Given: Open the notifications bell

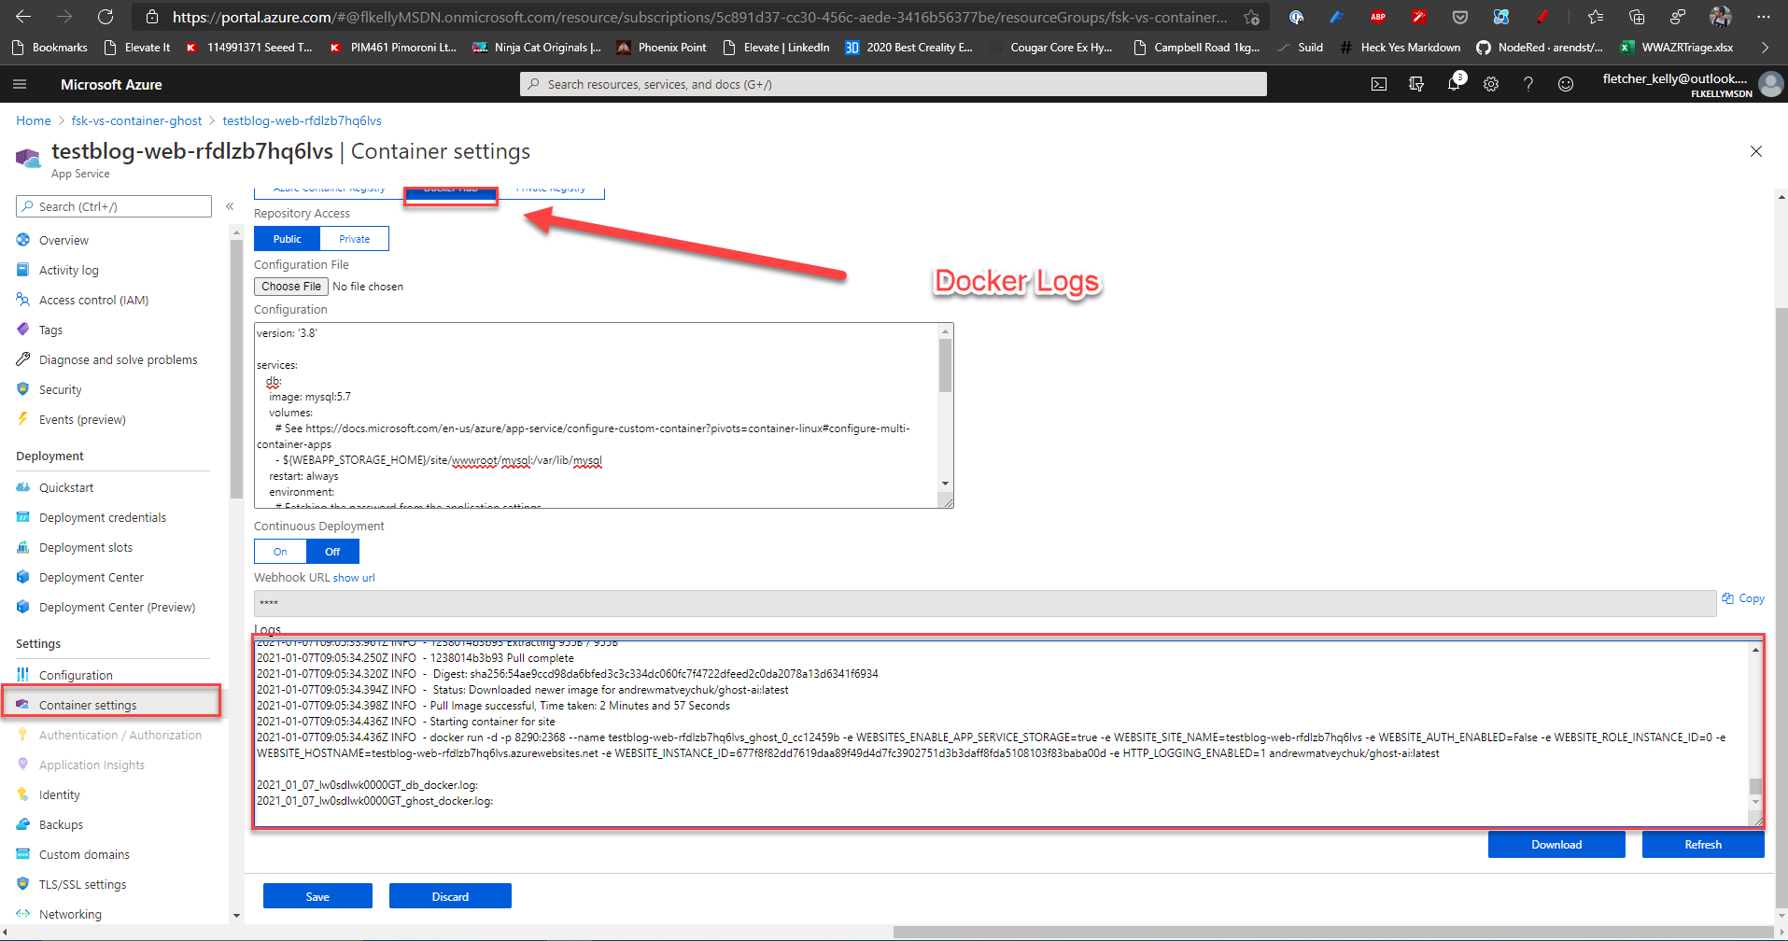Looking at the screenshot, I should pyautogui.click(x=1454, y=84).
